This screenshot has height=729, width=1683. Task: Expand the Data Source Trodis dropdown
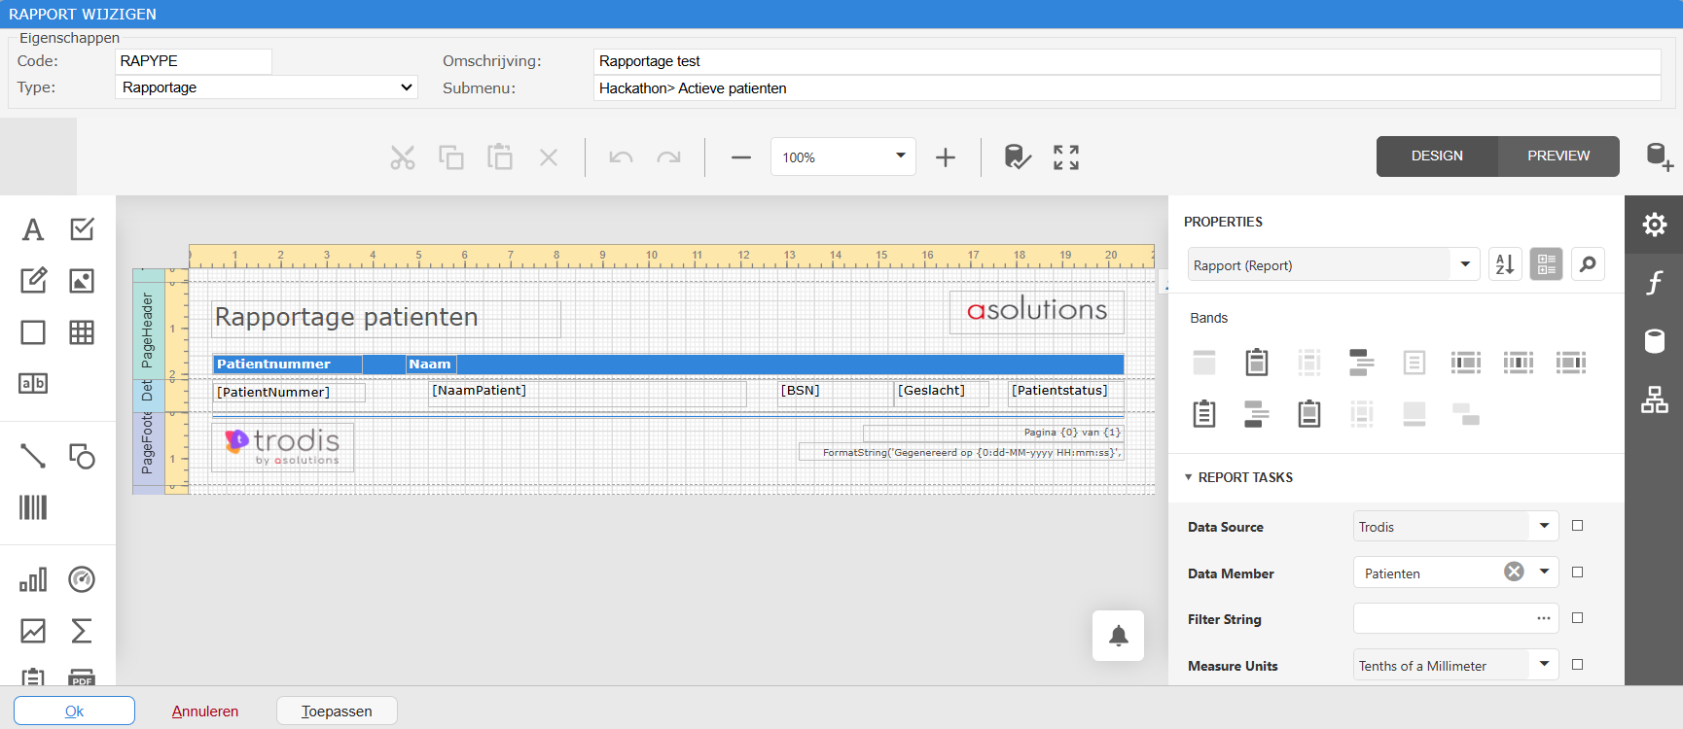click(1544, 526)
